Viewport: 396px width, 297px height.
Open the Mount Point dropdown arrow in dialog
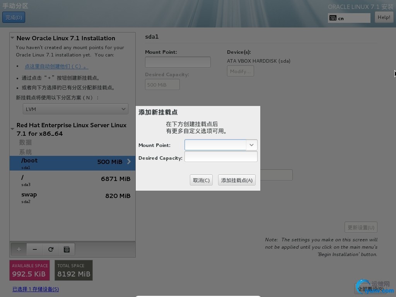pyautogui.click(x=251, y=145)
